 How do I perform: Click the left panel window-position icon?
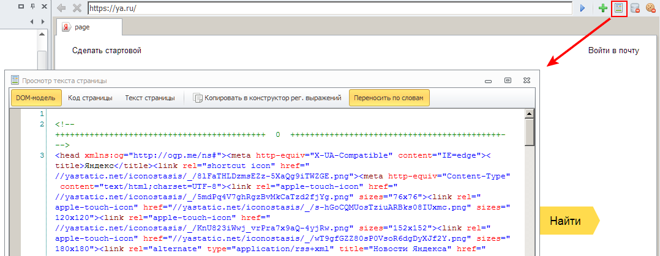click(x=21, y=7)
